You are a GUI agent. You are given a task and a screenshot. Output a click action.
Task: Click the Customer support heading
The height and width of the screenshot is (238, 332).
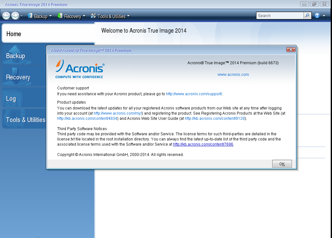pyautogui.click(x=73, y=88)
